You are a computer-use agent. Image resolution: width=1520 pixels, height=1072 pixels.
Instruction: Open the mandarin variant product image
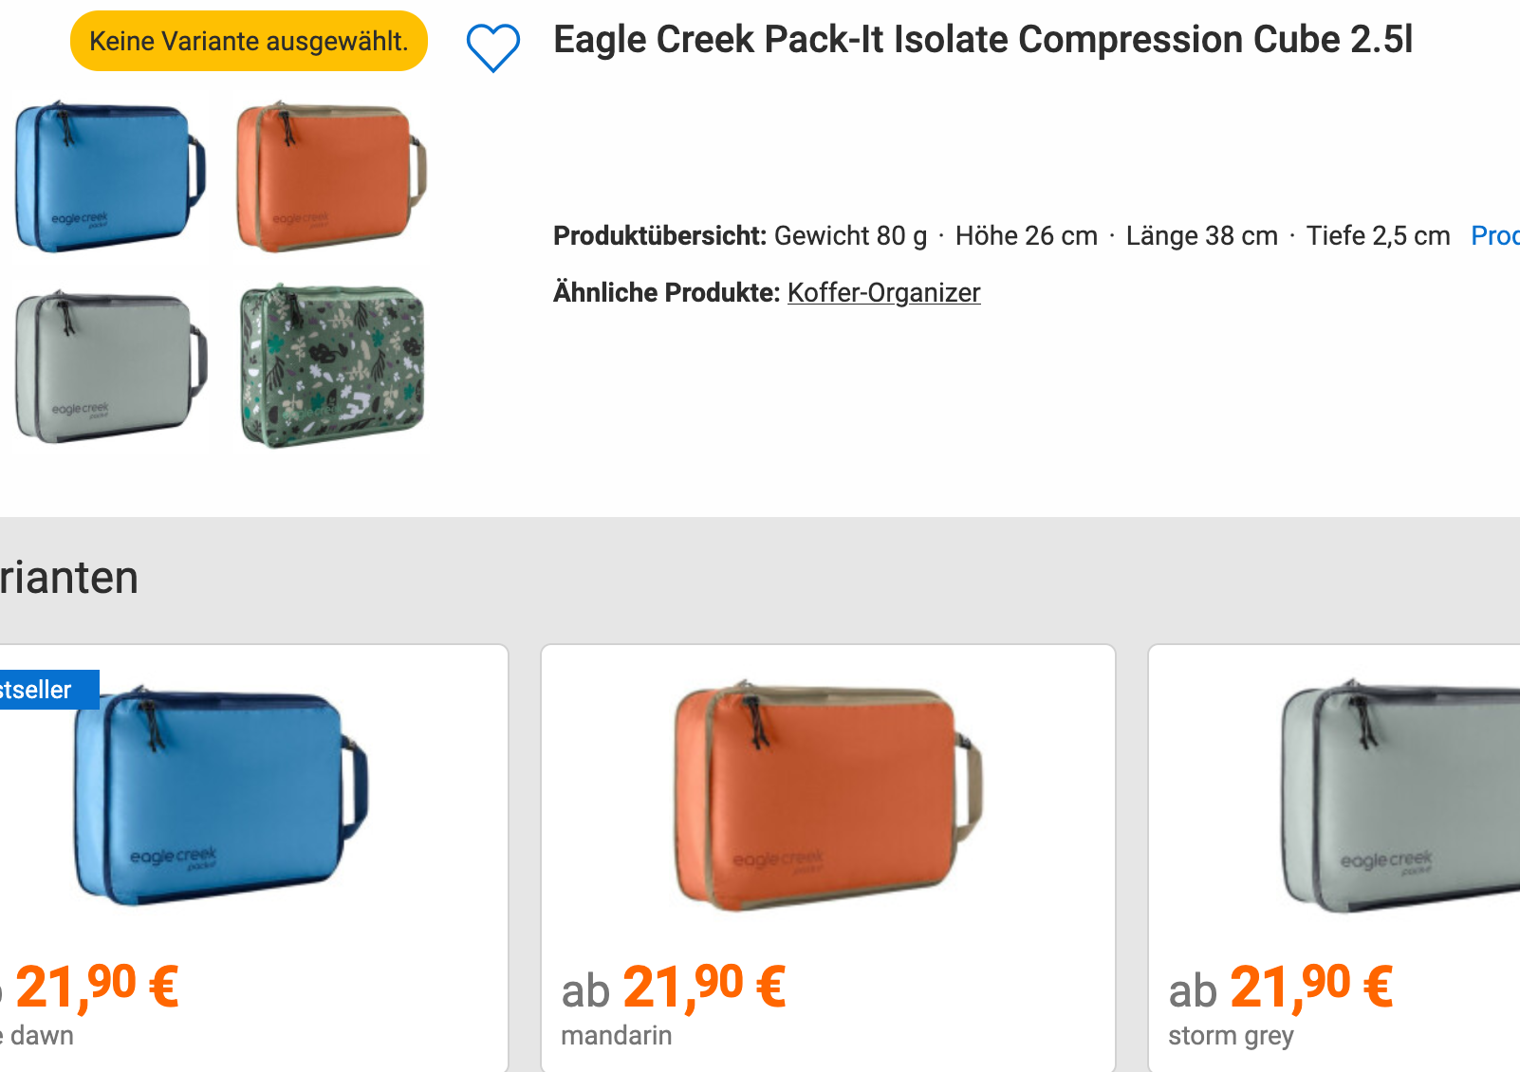coord(826,795)
